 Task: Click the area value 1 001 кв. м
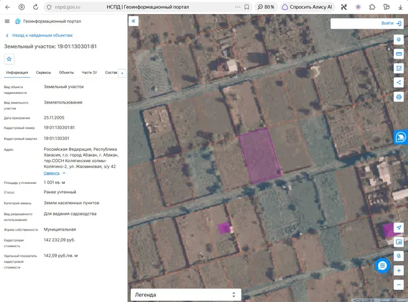pyautogui.click(x=54, y=183)
